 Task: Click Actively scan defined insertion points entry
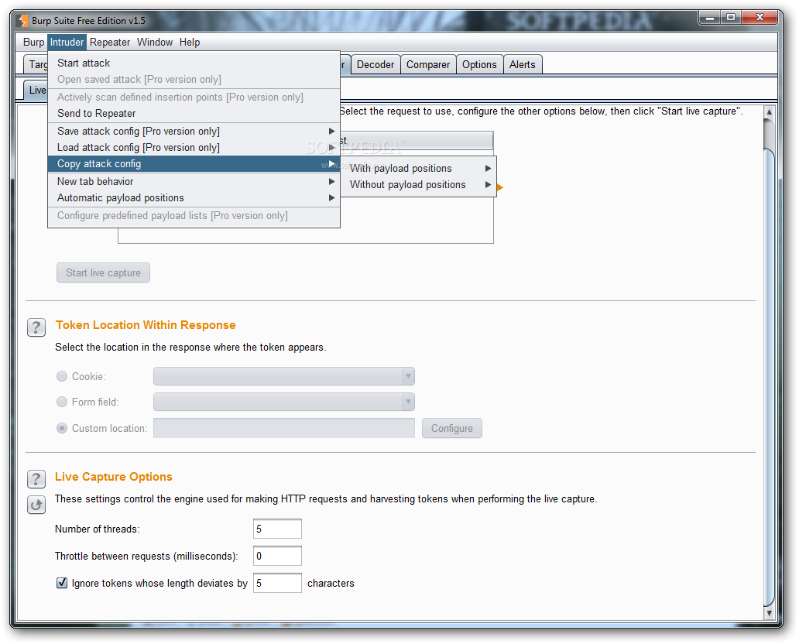(x=194, y=97)
